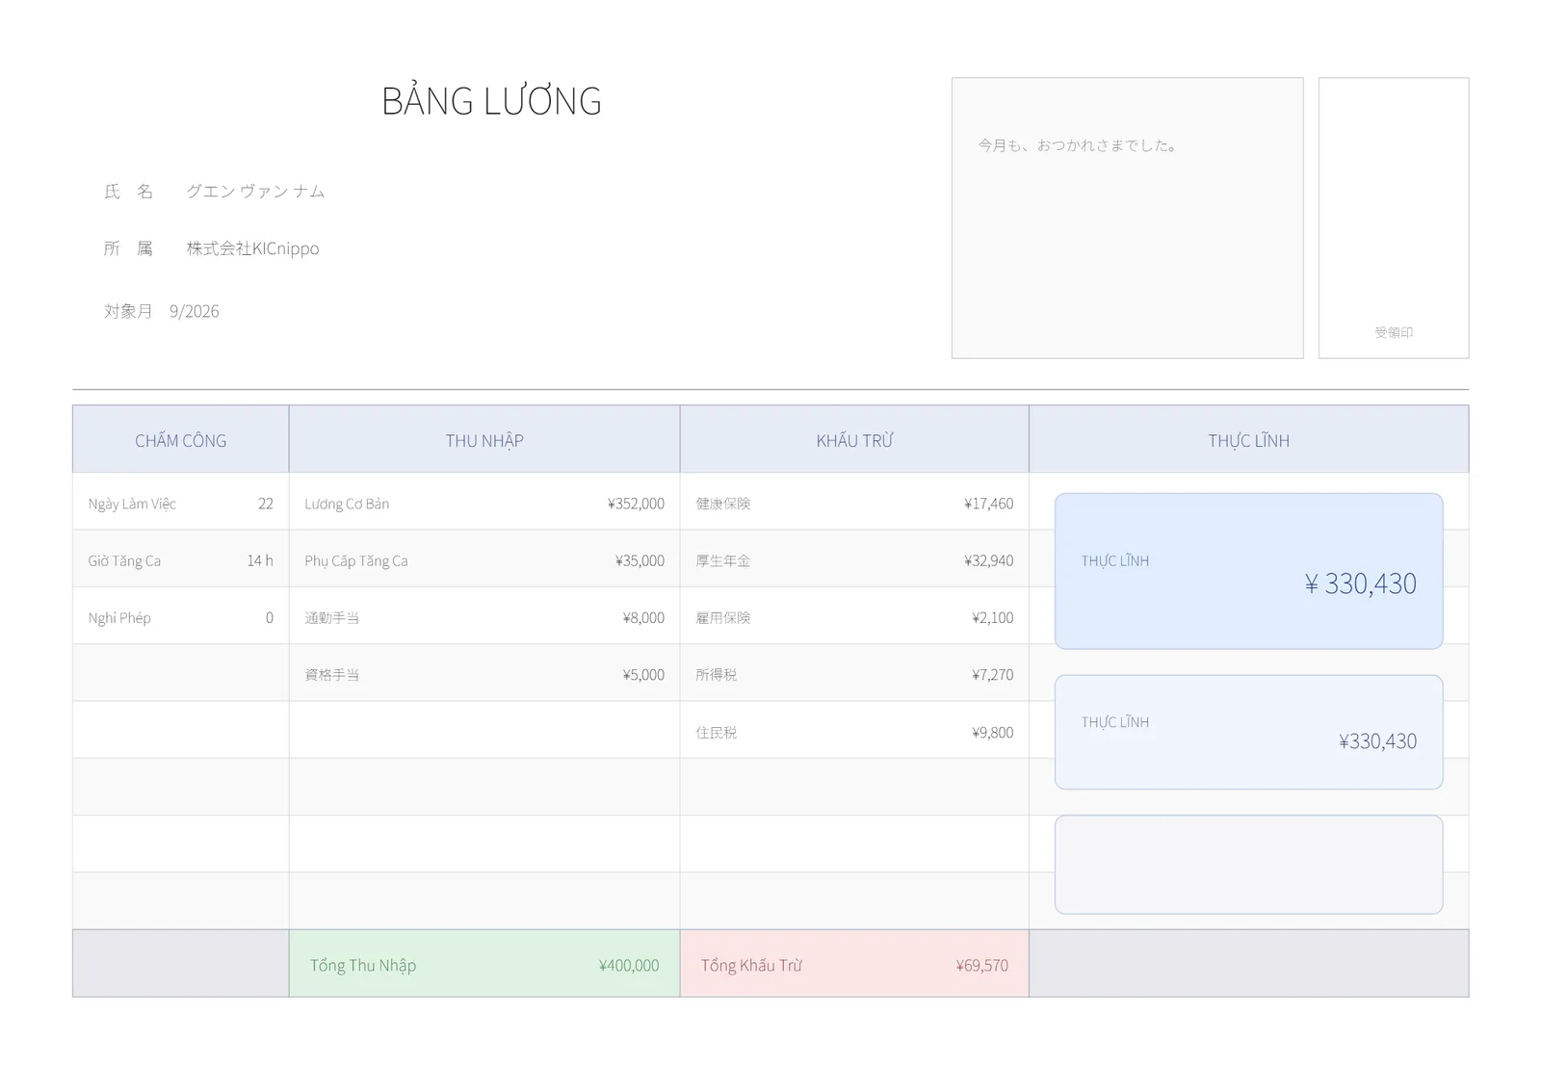Click the 住民税 deduction label
Screen dimensions: 1541x1090
717,733
